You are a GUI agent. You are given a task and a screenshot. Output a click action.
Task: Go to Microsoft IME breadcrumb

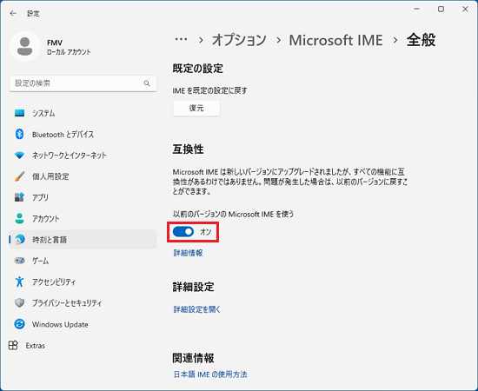click(x=335, y=40)
